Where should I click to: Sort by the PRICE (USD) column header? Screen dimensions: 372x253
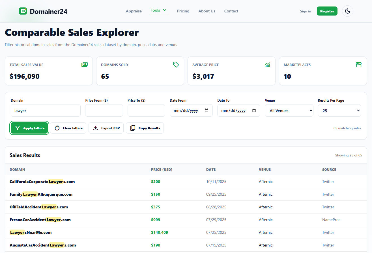pyautogui.click(x=162, y=170)
